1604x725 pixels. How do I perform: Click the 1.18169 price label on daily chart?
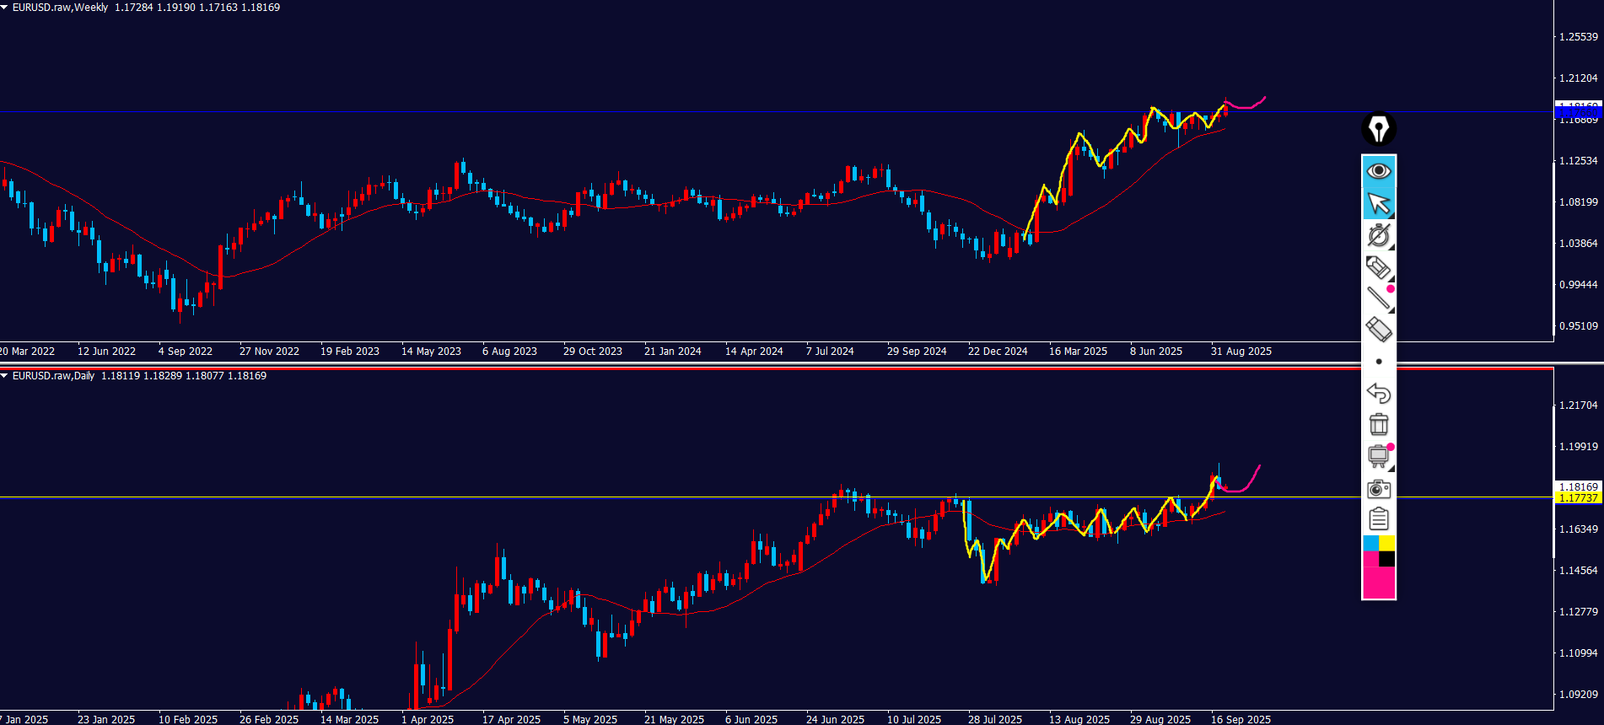click(x=1577, y=486)
